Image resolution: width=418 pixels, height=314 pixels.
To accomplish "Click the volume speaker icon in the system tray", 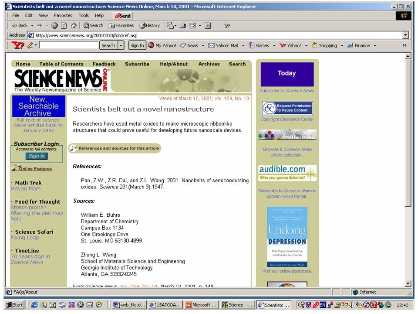I will click(351, 305).
